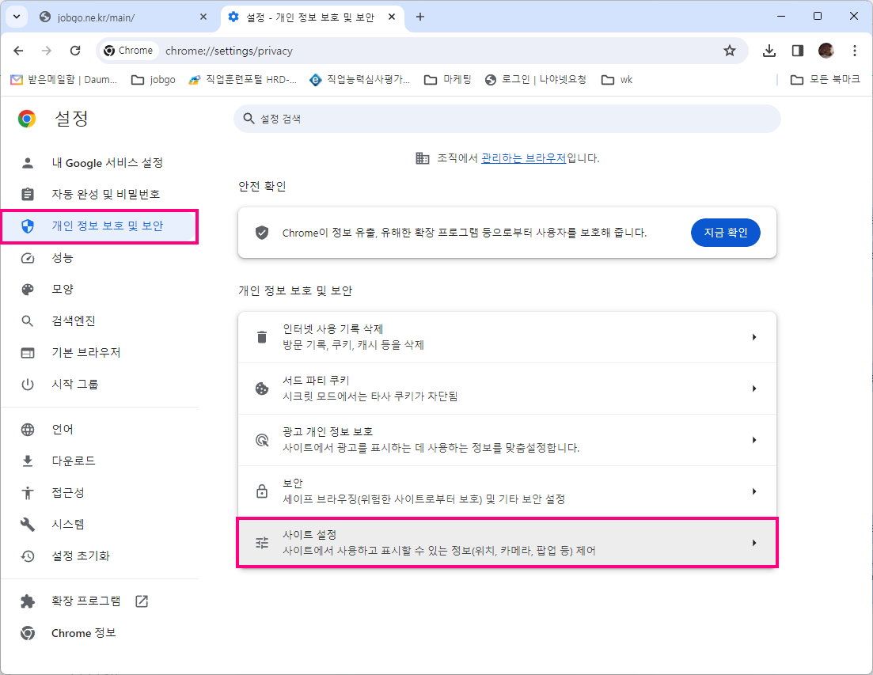The image size is (873, 675).
Task: Click the external link icon beside 확장 프로그램
Action: (x=142, y=601)
